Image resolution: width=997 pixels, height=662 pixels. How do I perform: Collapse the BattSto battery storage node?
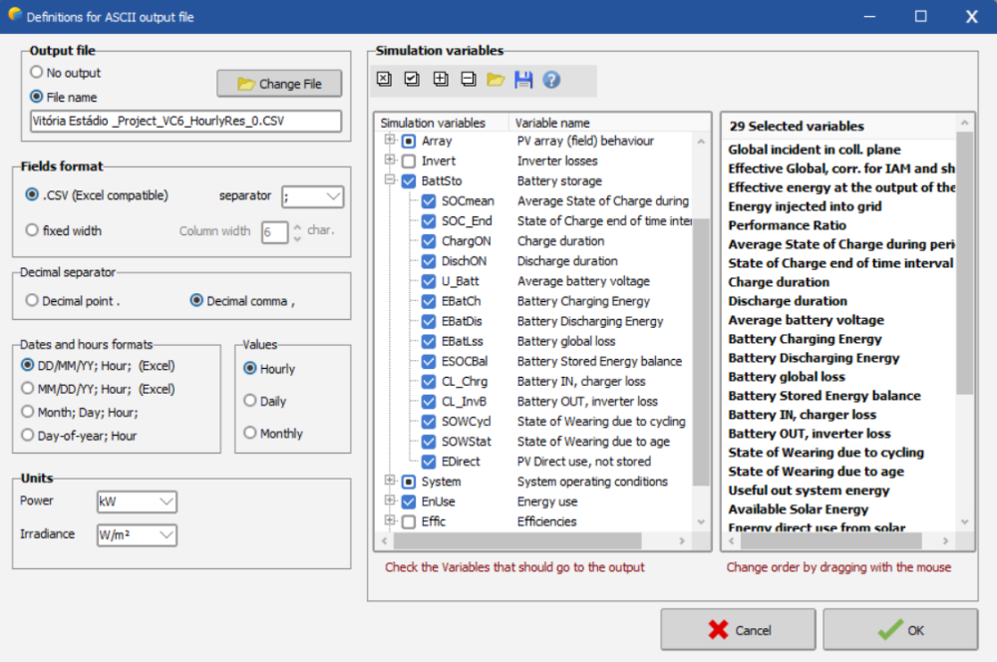tap(390, 181)
